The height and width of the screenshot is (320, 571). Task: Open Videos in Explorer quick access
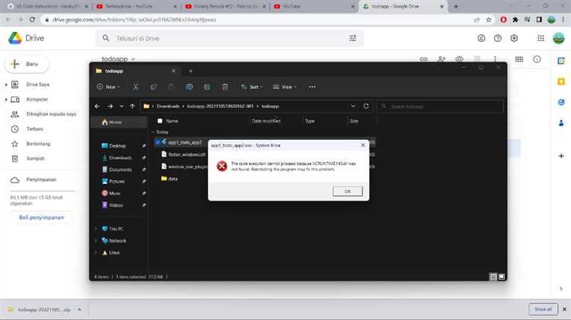[x=113, y=205]
